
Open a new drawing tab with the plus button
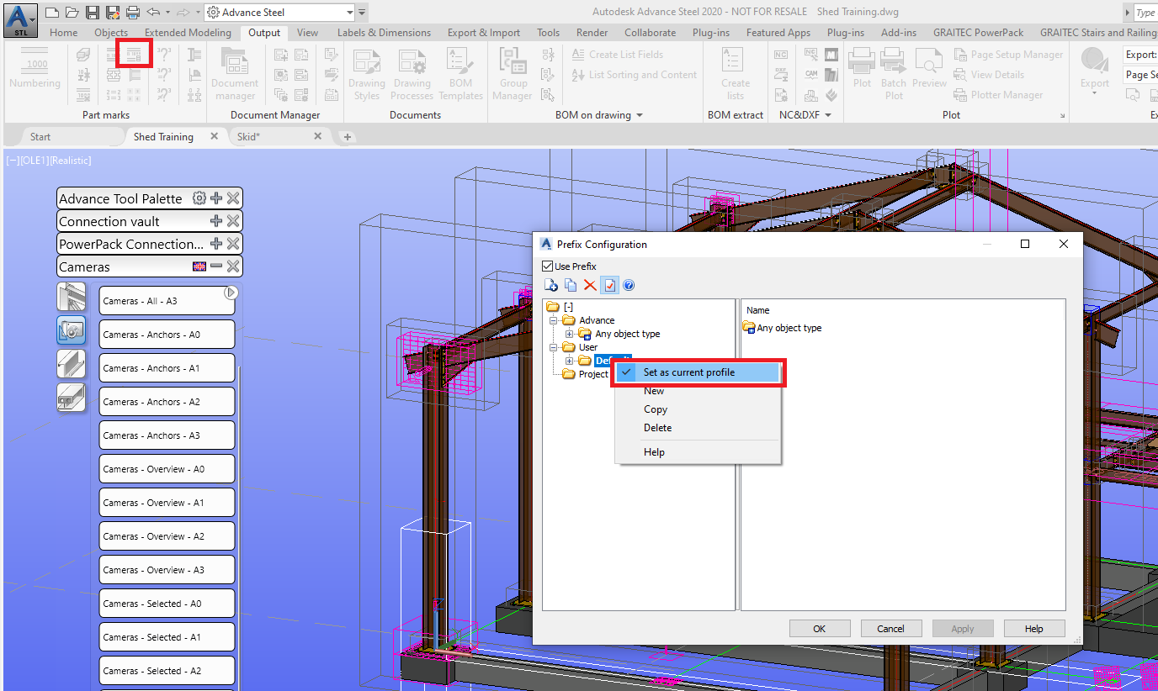point(347,135)
